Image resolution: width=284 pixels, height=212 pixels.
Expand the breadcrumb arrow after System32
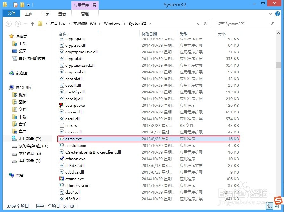point(150,24)
